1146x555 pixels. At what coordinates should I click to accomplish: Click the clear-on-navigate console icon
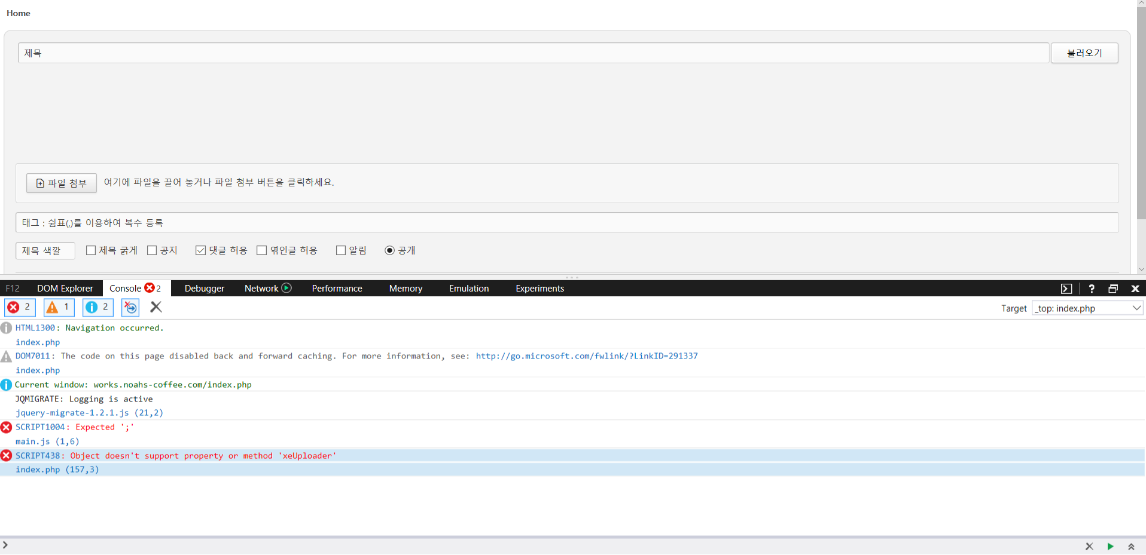pyautogui.click(x=130, y=307)
